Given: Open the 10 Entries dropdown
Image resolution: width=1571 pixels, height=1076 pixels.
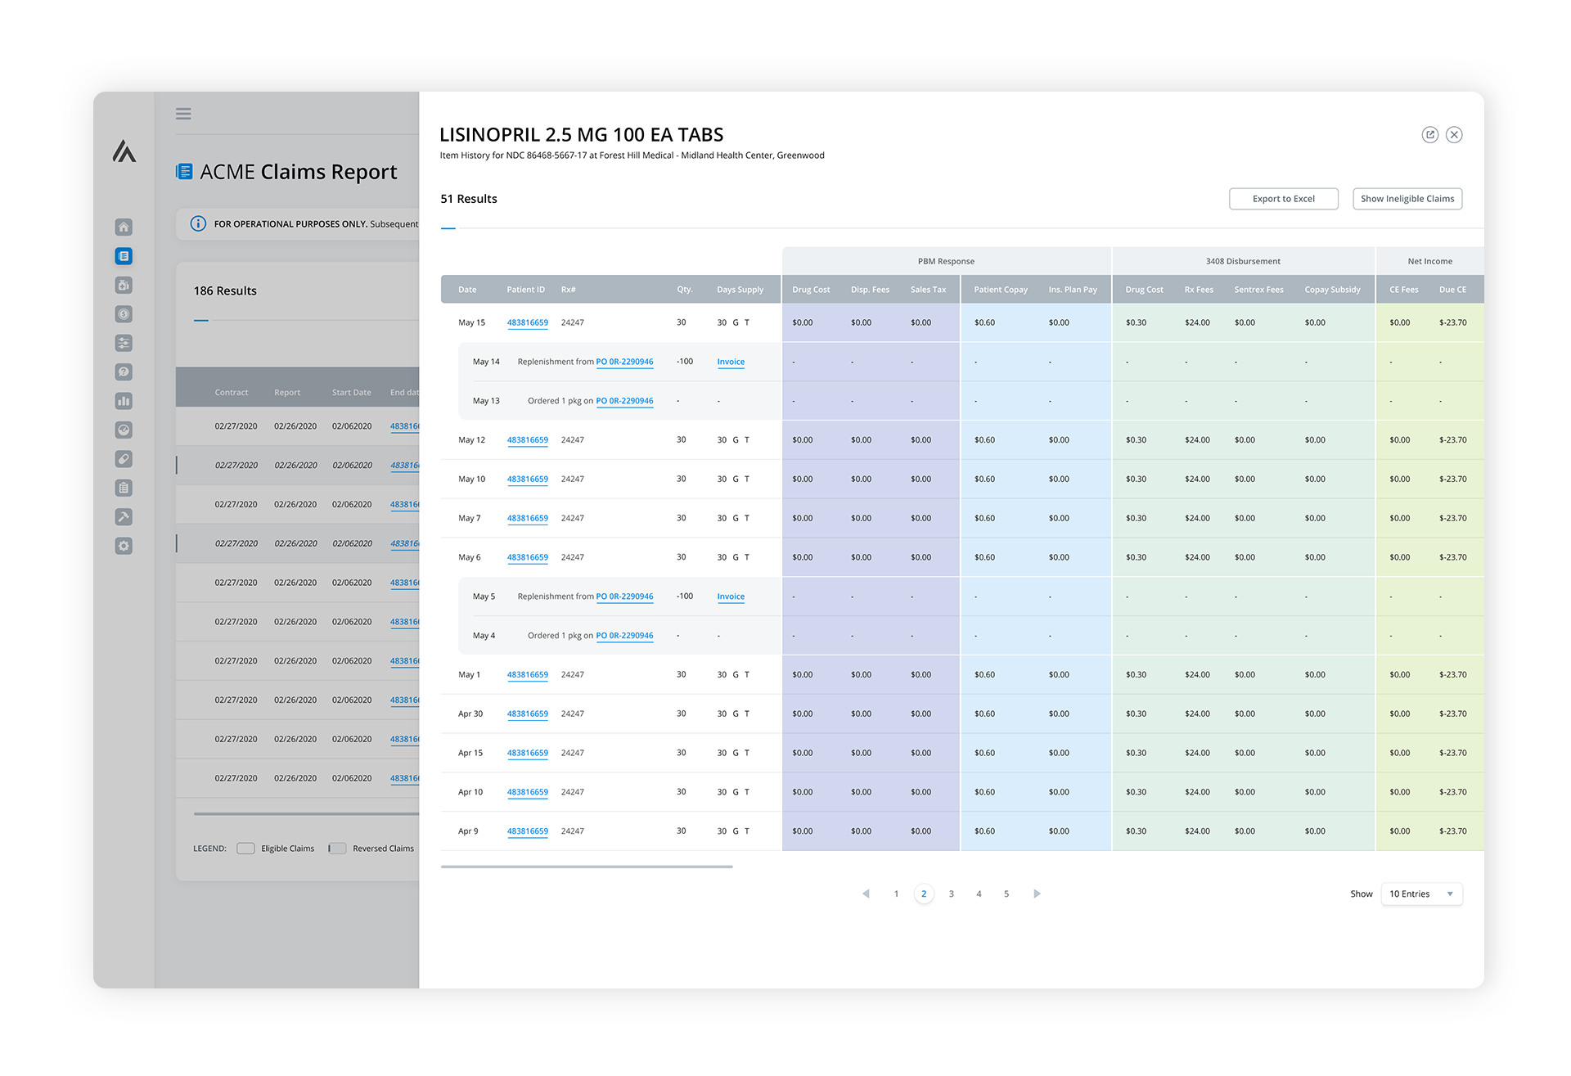Looking at the screenshot, I should [x=1421, y=894].
